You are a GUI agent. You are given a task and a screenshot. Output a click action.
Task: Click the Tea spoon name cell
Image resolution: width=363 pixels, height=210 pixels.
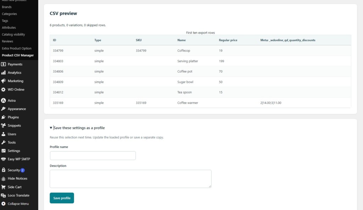click(x=184, y=92)
